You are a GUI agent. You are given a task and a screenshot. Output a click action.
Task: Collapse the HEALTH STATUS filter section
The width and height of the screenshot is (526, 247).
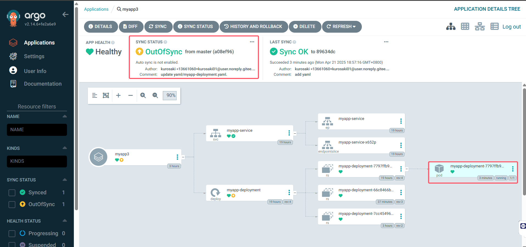pos(65,221)
